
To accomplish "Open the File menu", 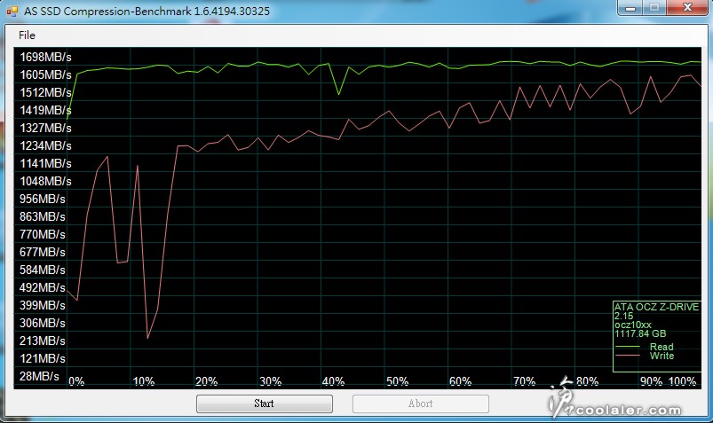I will click(27, 35).
